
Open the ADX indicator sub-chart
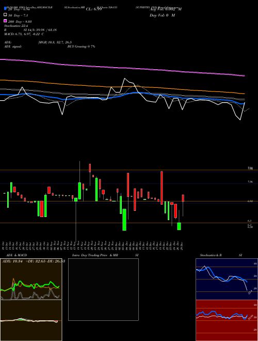[x=31, y=279]
